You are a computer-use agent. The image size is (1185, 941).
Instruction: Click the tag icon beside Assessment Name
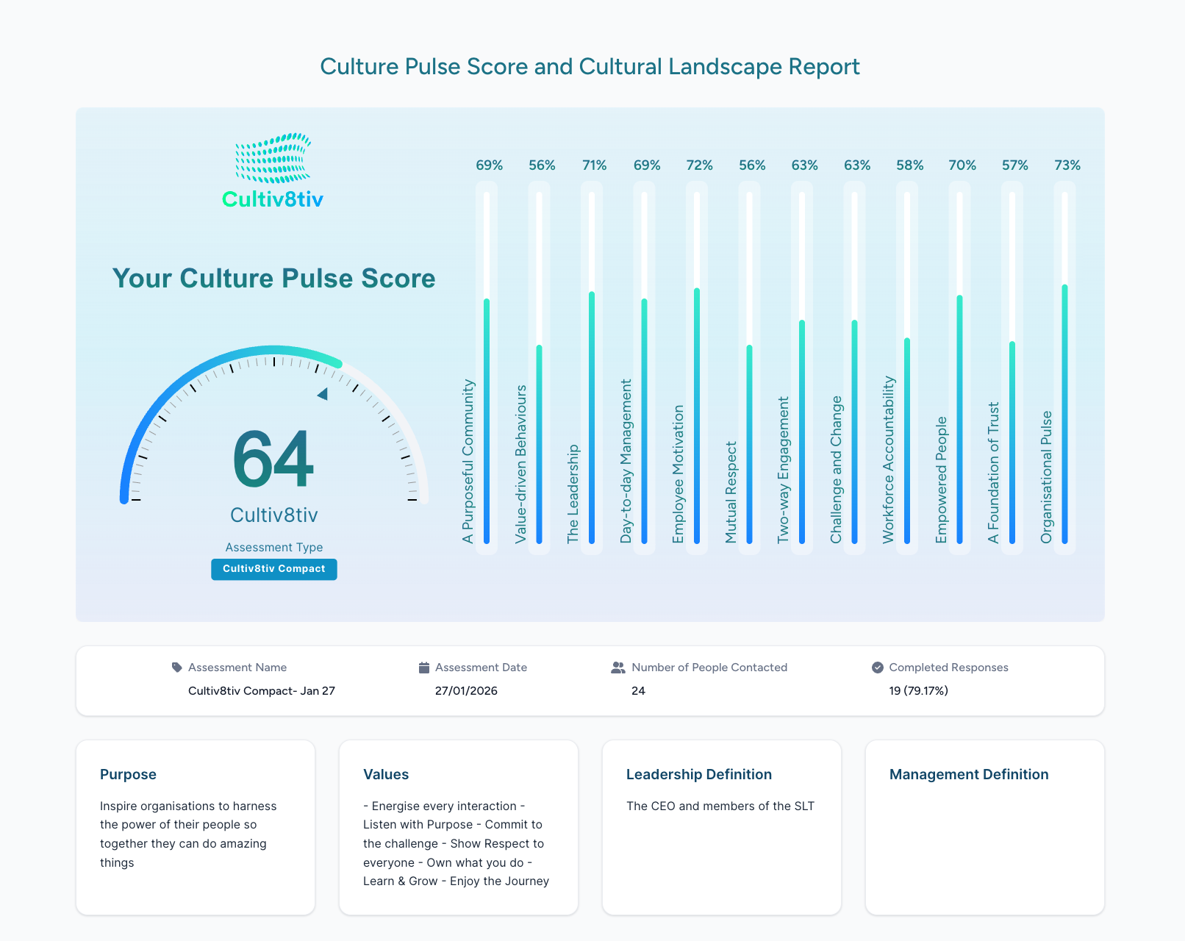tap(176, 668)
